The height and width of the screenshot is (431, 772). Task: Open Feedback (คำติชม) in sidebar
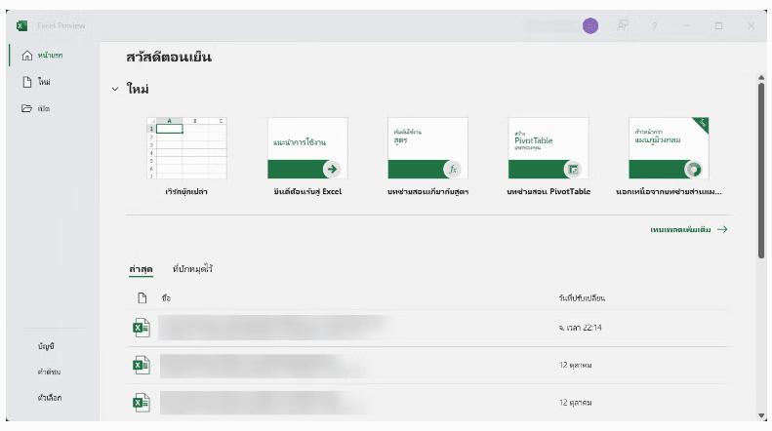point(49,372)
